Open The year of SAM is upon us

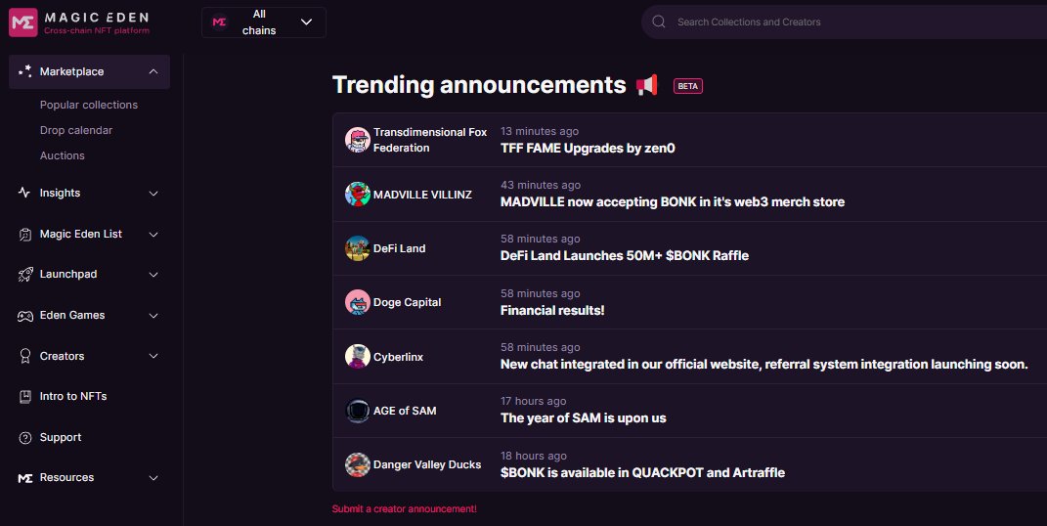[x=584, y=418]
